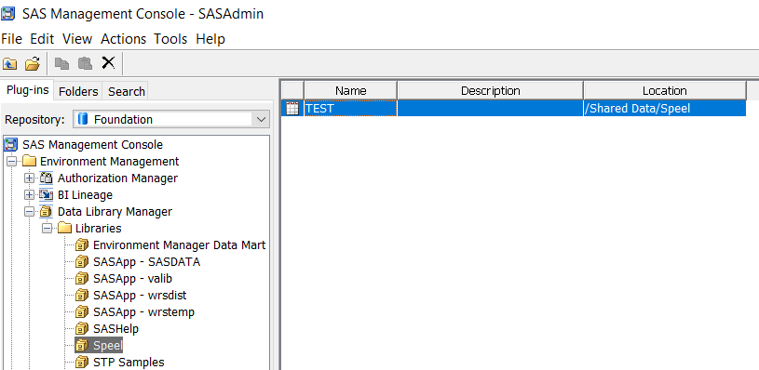This screenshot has height=370, width=759.
Task: Click the SASApp - wrstemp library icon
Action: click(x=82, y=312)
